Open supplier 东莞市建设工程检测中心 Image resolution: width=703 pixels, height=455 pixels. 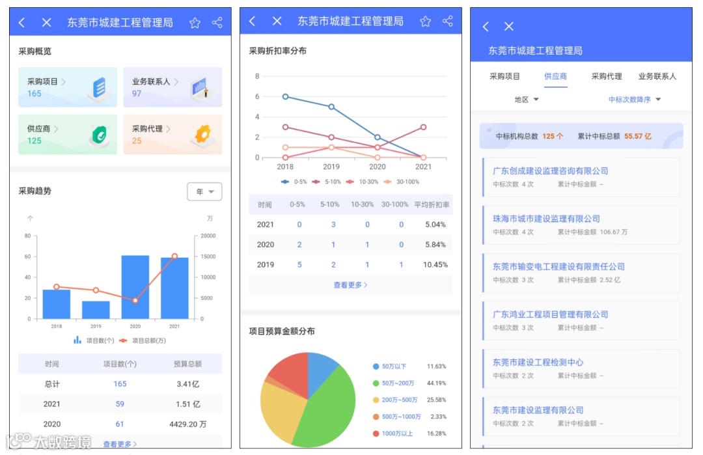(x=581, y=368)
